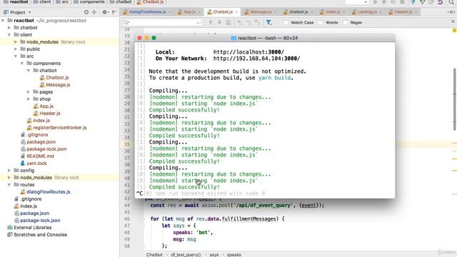Screen dimensions: 457x257
Task: Select Scratches and Consoles
Action: click(x=40, y=235)
